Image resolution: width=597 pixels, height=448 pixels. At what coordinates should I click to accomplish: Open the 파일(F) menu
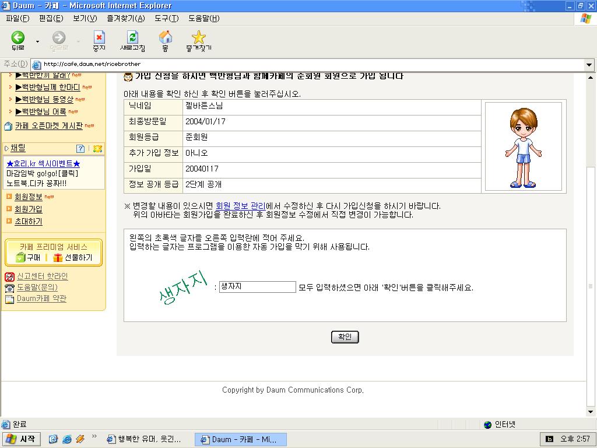click(x=17, y=18)
